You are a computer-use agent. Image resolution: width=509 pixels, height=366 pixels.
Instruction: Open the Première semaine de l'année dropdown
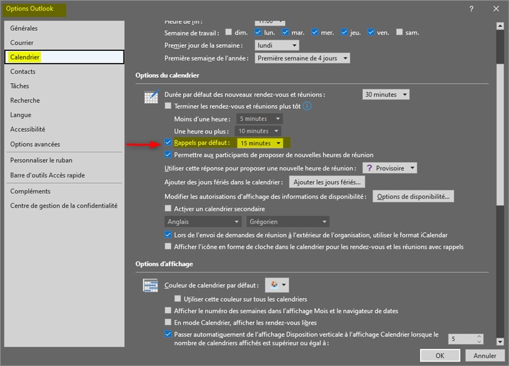302,58
